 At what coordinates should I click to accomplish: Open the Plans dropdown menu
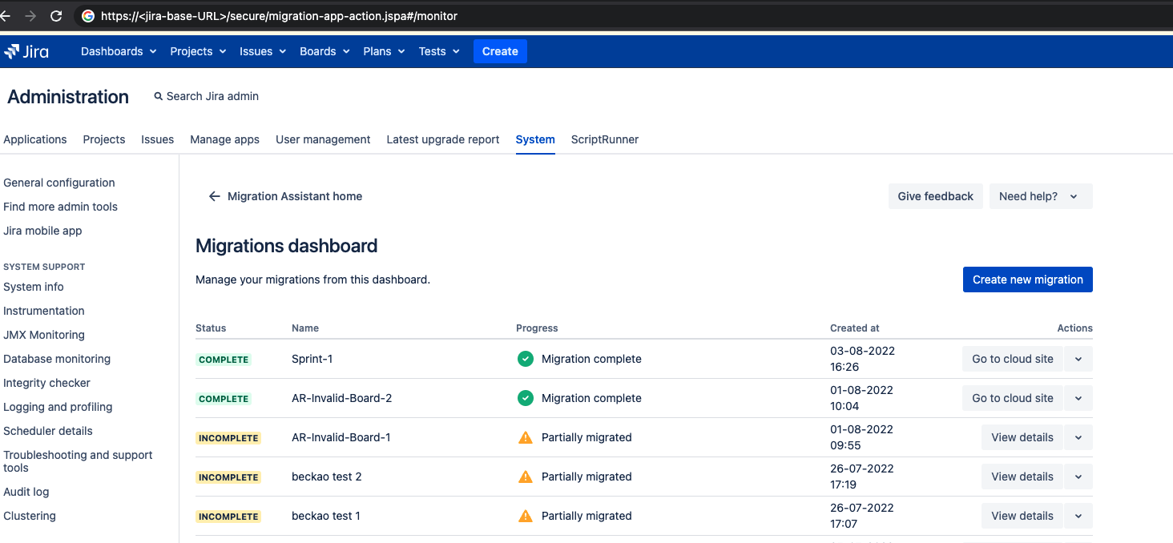coord(384,51)
